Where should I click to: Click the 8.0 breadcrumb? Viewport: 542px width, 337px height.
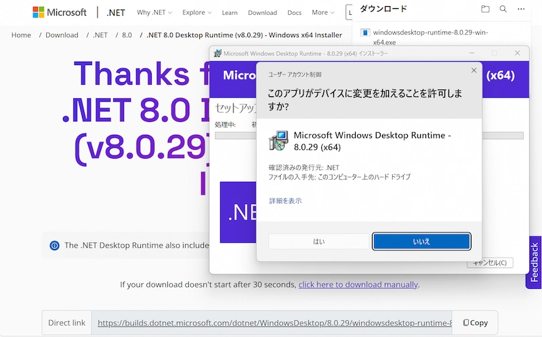pos(127,35)
